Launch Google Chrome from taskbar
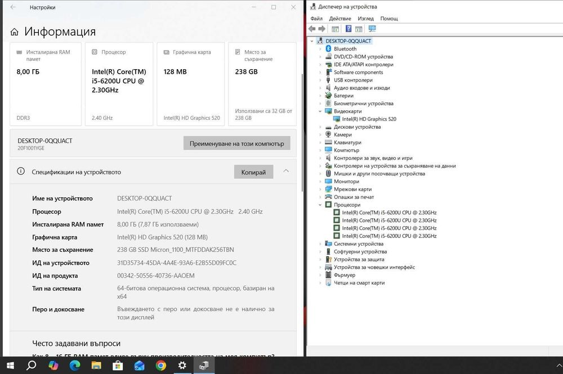Screen dimensions: 563x374 (161, 366)
